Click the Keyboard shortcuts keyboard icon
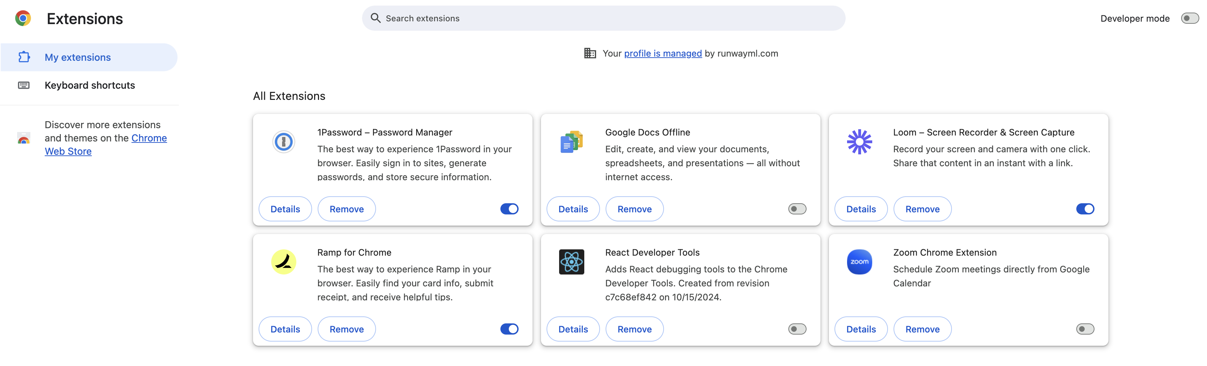 [24, 85]
